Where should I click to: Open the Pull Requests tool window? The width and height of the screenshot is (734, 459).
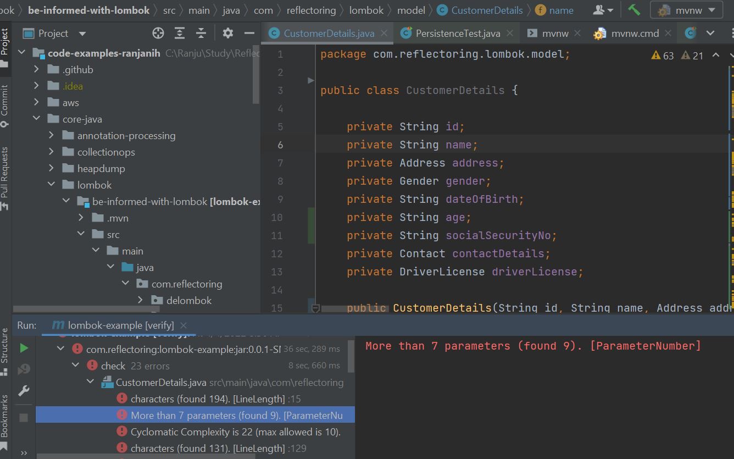5,179
